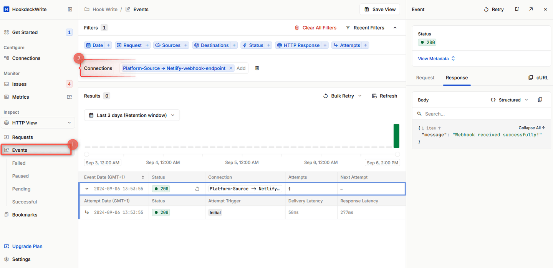The width and height of the screenshot is (553, 268).
Task: Collapse the Filters section chevron
Action: click(x=394, y=28)
